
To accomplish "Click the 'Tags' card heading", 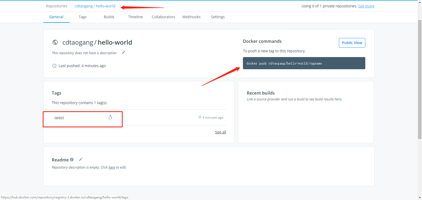I will click(x=56, y=93).
